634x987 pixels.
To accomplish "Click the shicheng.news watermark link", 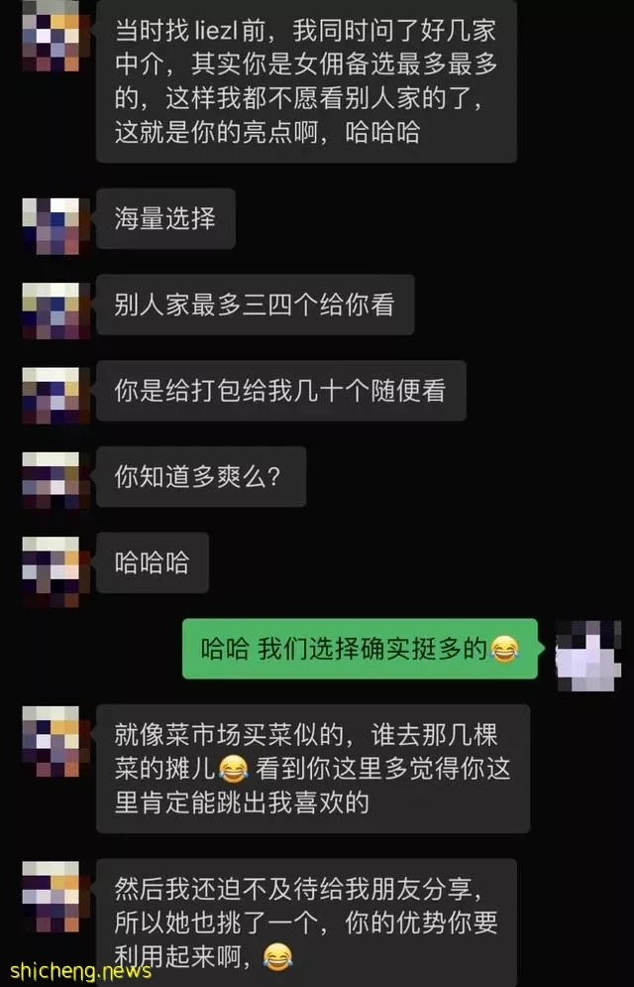I will [x=80, y=971].
